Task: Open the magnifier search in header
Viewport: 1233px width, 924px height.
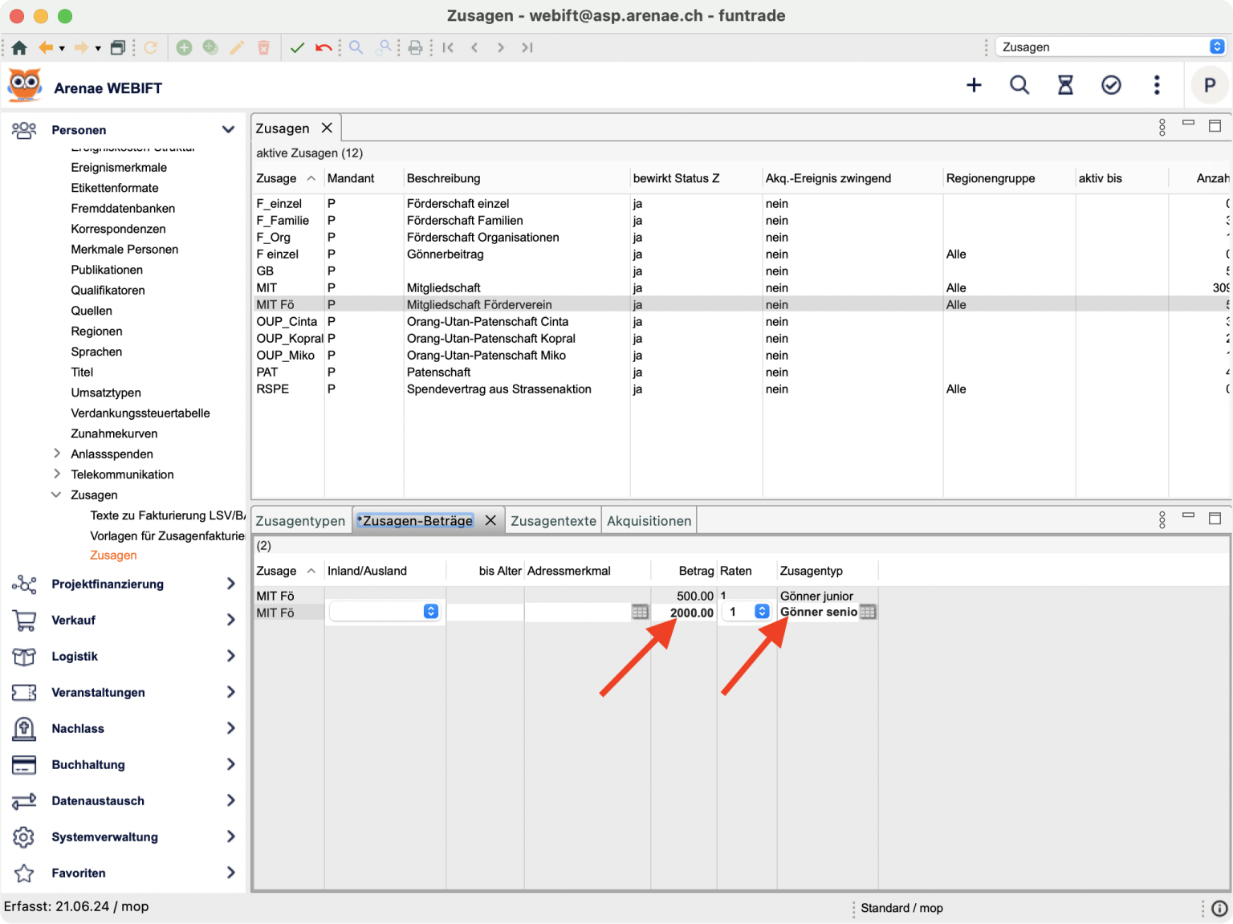Action: [1019, 85]
